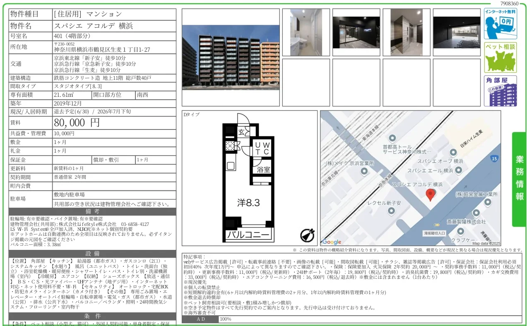
Task: Click the AD value 100%
Action: 225,319
